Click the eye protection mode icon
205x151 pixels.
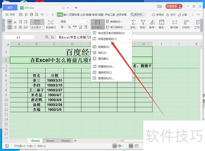click(115, 146)
